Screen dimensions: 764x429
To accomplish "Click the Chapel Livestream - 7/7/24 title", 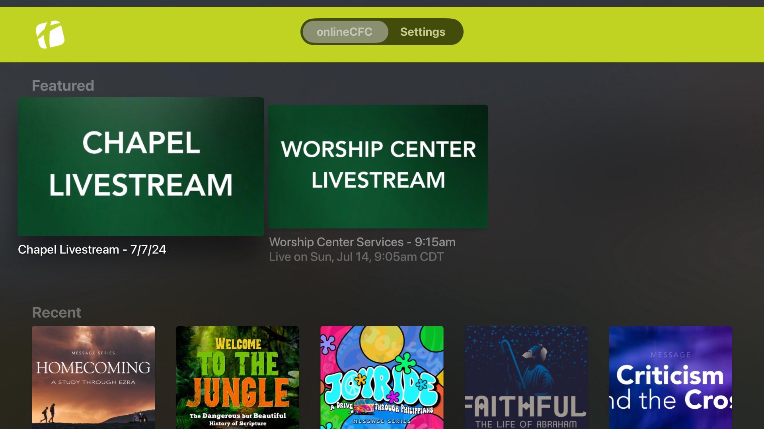I will (x=92, y=249).
